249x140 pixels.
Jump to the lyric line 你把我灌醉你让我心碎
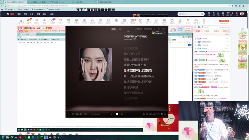pyautogui.click(x=138, y=82)
